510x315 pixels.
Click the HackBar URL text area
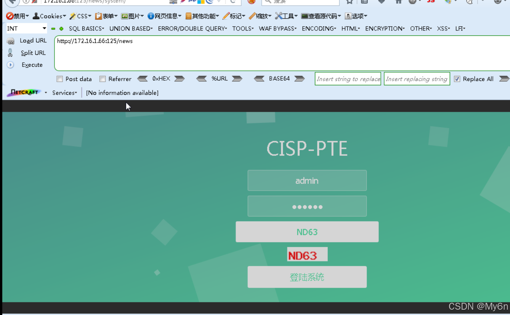click(282, 53)
